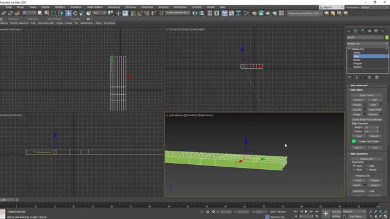This screenshot has width=390, height=219.
Task: Open the Hierarchy panel tab icon
Action: click(363, 31)
